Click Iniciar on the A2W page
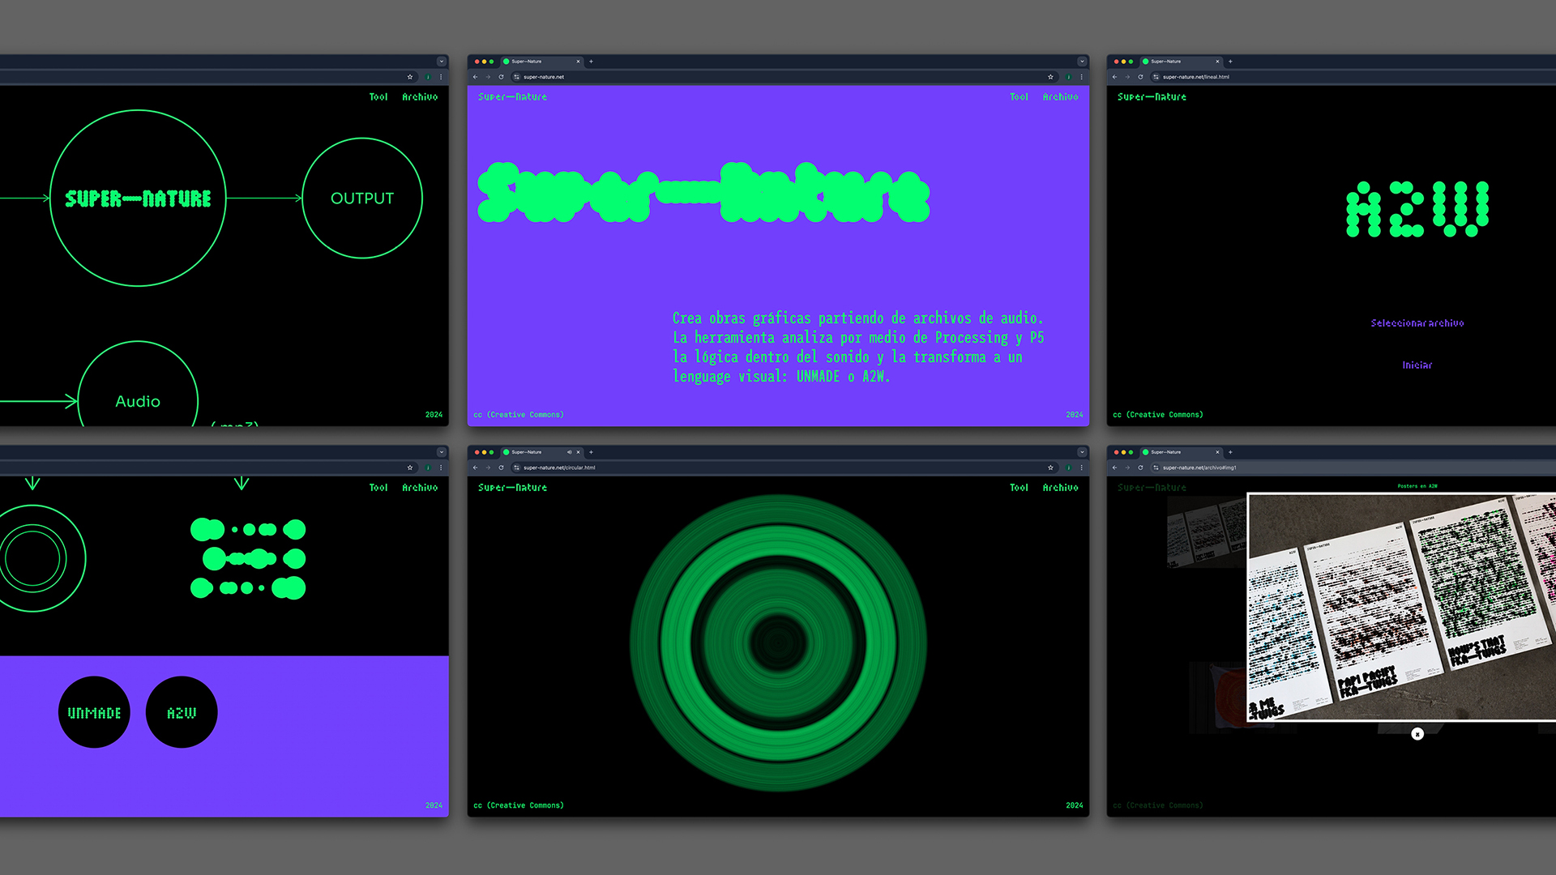This screenshot has height=875, width=1556. pyautogui.click(x=1417, y=365)
